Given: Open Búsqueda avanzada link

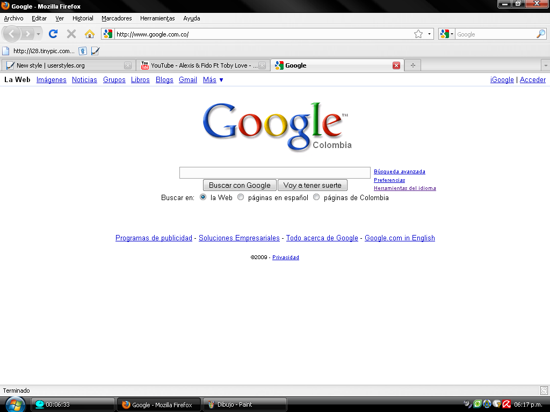Looking at the screenshot, I should point(400,172).
